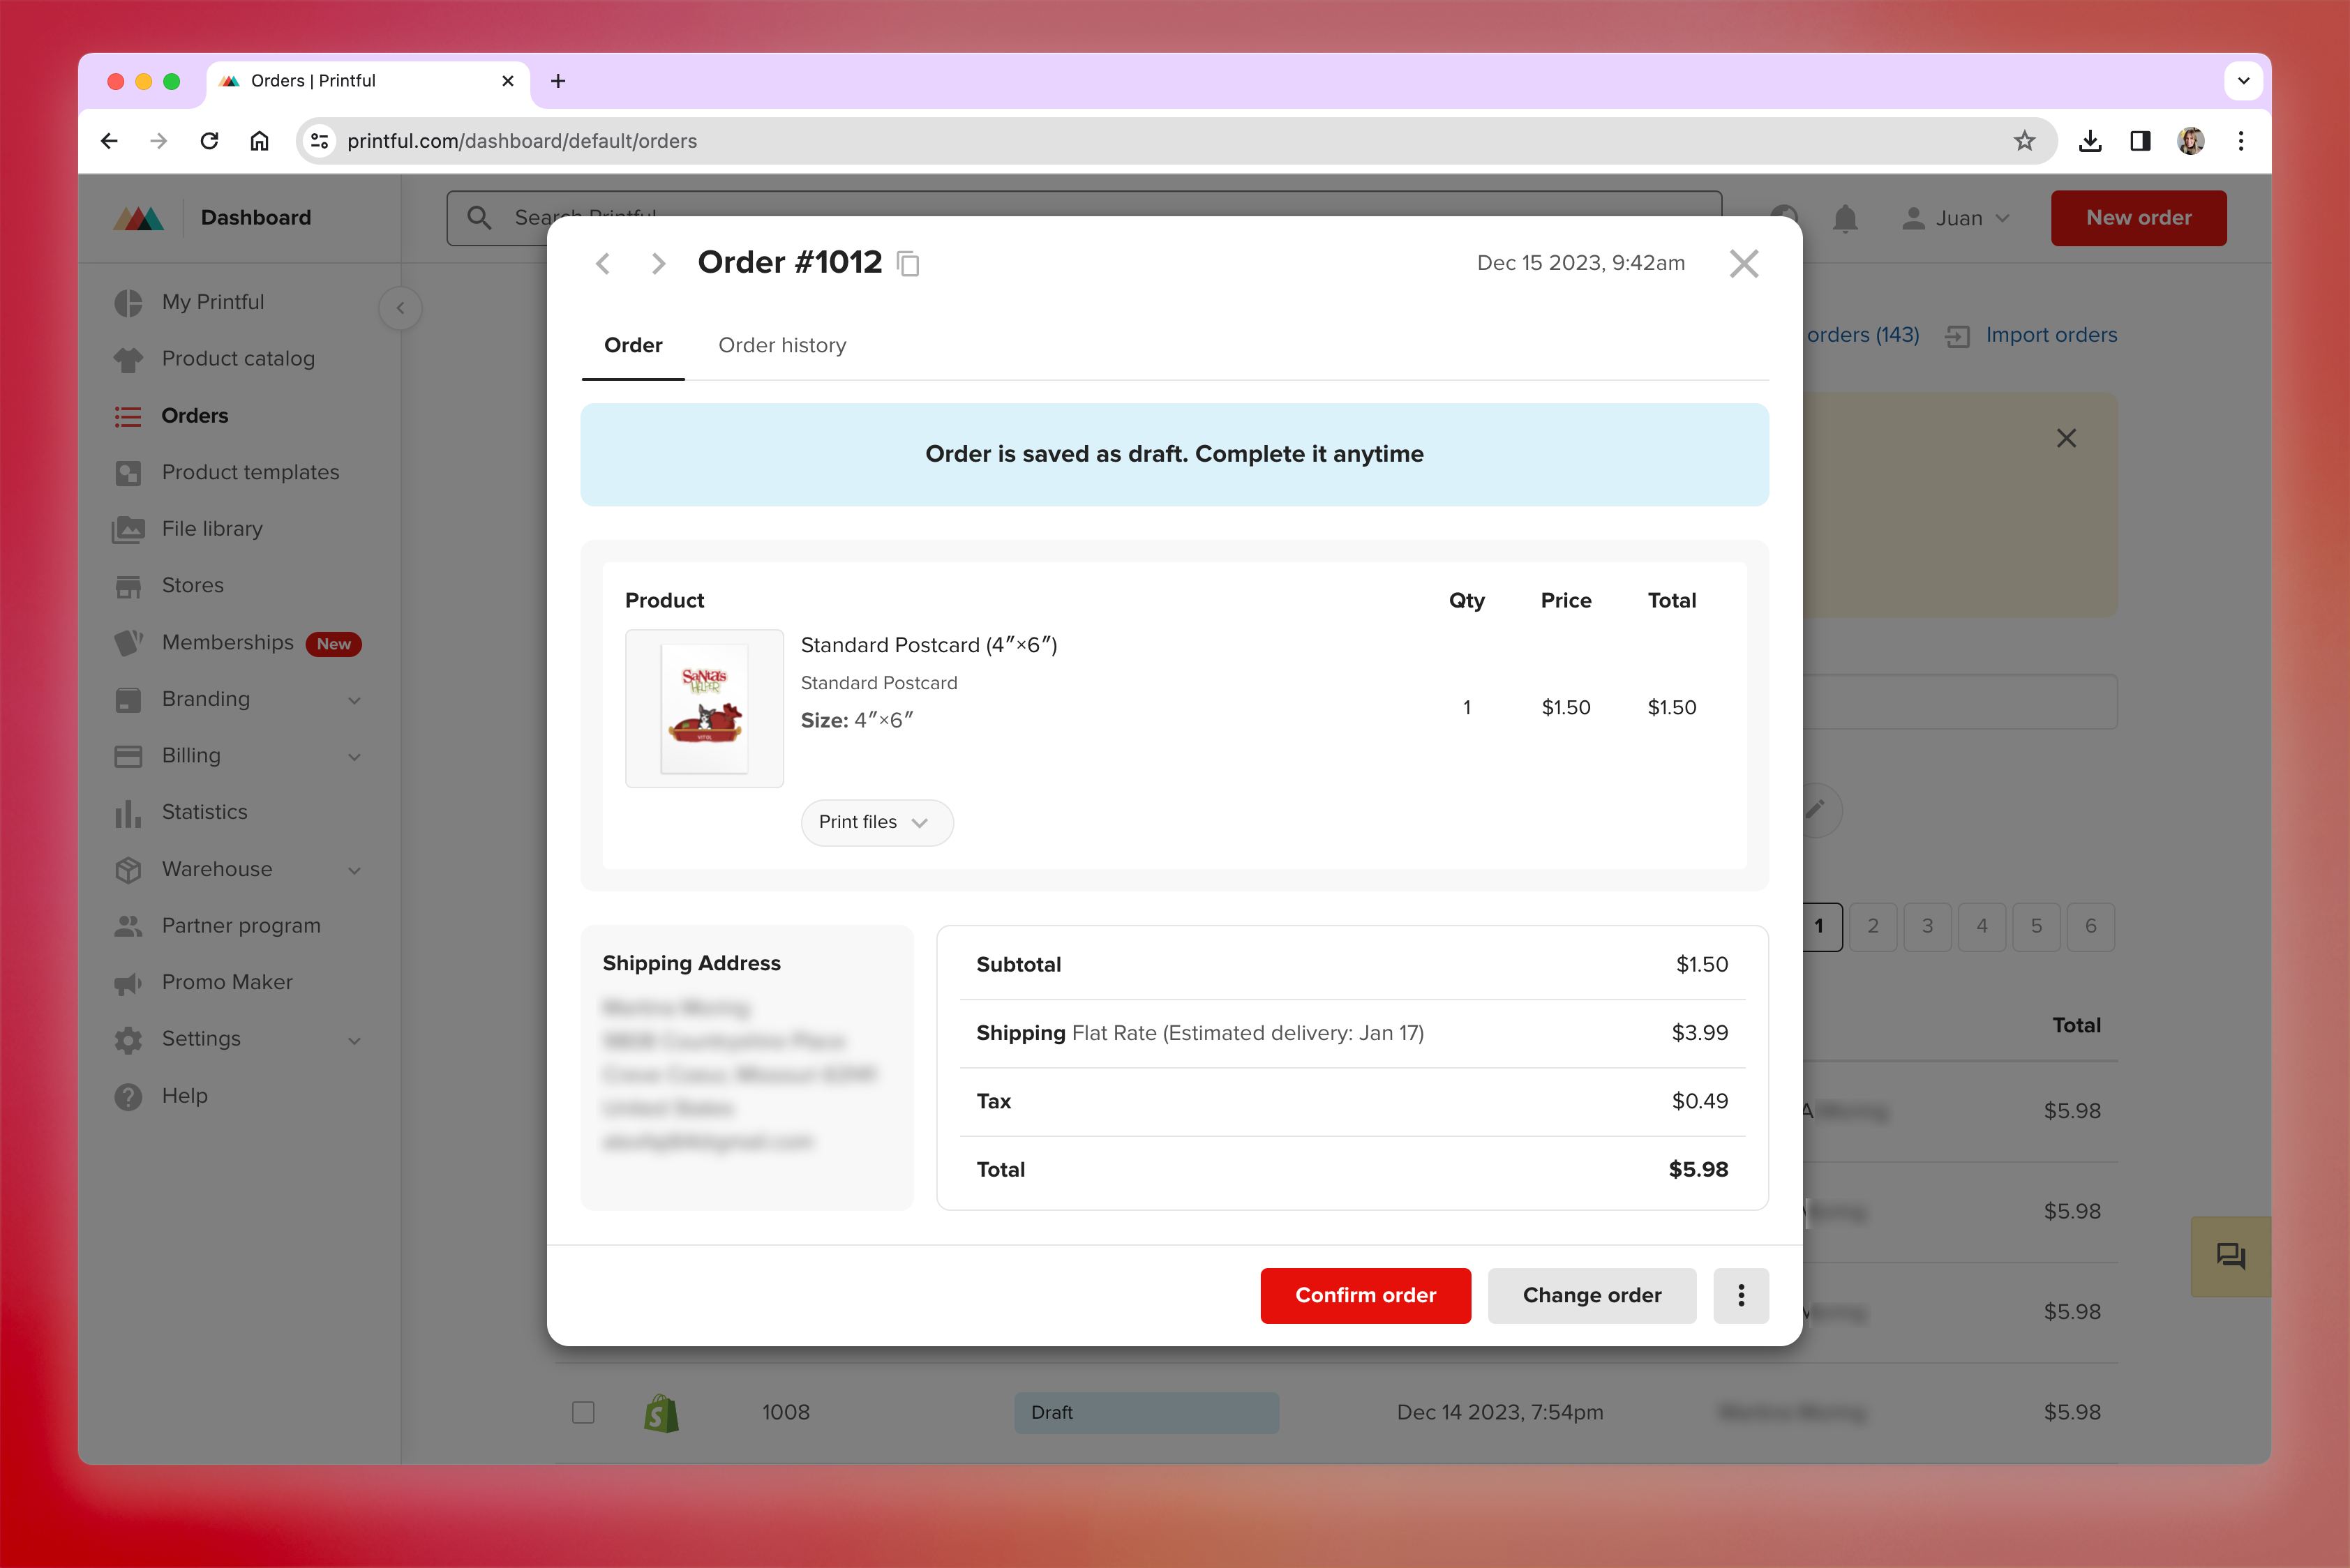
Task: Click Dashboard header text
Action: click(x=256, y=218)
